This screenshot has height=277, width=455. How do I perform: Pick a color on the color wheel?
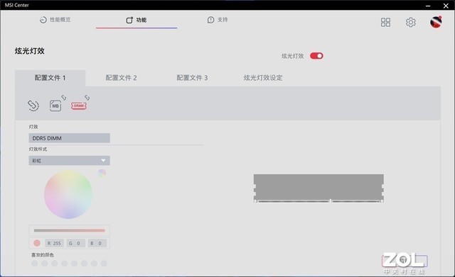click(x=68, y=194)
